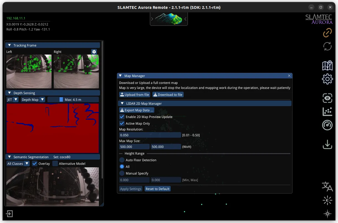Click the download arrow icon in right sidebar

coord(327,144)
